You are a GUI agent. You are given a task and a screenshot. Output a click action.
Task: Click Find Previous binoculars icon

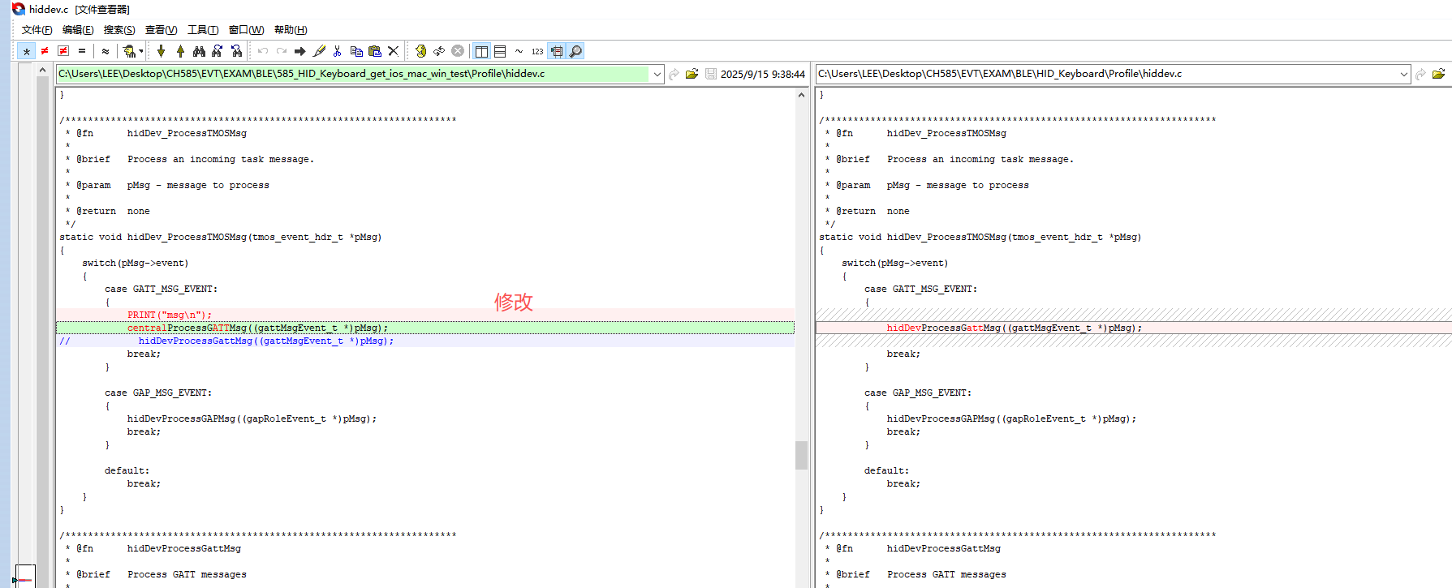click(x=236, y=51)
